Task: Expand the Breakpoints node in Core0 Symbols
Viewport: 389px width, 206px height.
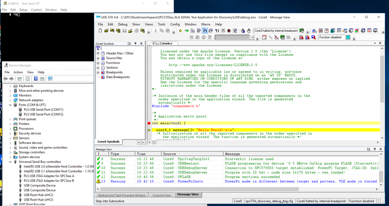Action: coord(98,72)
